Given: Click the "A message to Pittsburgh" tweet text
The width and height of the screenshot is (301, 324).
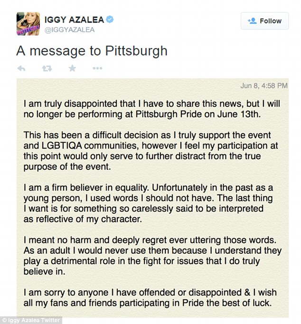Looking at the screenshot, I should coord(92,51).
